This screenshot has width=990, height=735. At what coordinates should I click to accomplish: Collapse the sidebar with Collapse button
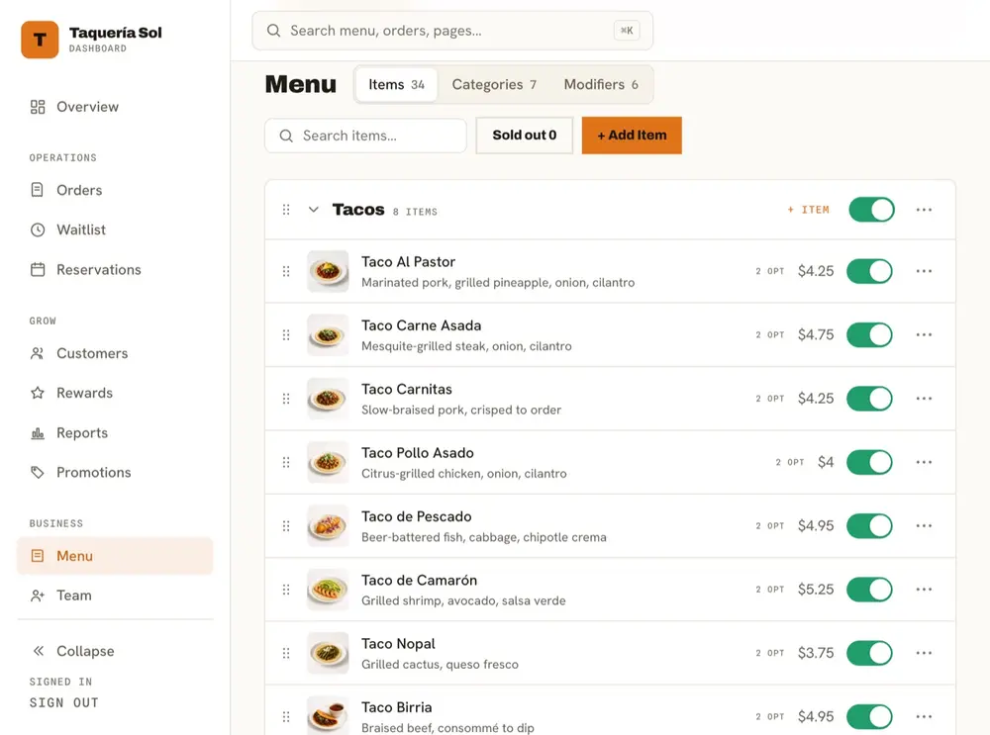tap(115, 651)
